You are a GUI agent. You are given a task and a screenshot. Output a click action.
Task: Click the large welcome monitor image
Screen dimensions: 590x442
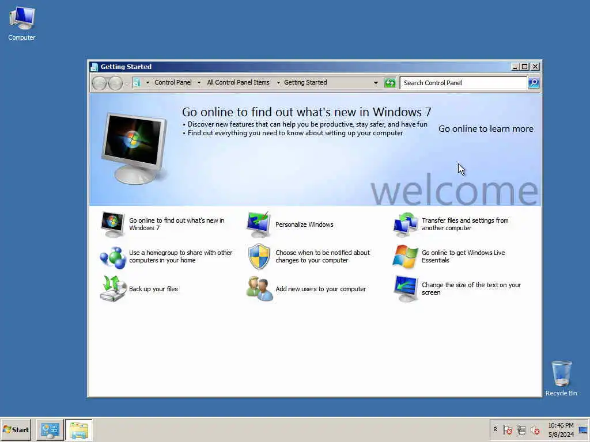pyautogui.click(x=134, y=148)
